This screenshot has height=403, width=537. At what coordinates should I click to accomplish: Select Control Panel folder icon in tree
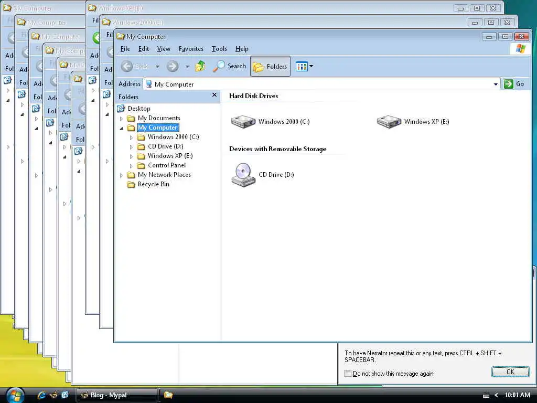(x=141, y=165)
